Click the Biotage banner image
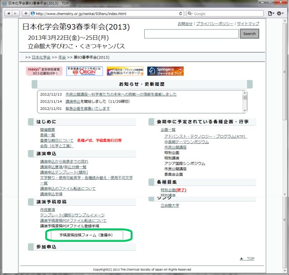 click(x=125, y=71)
